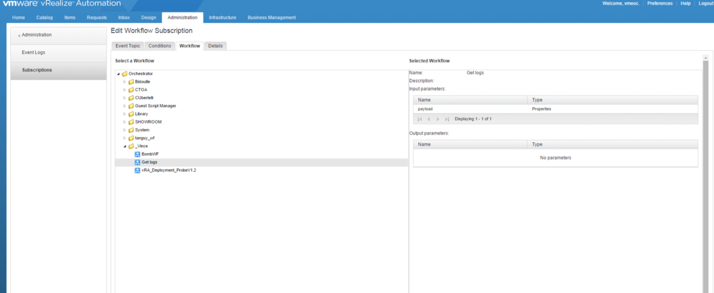Open the Business Management tab
The image size is (714, 293).
coord(271,17)
